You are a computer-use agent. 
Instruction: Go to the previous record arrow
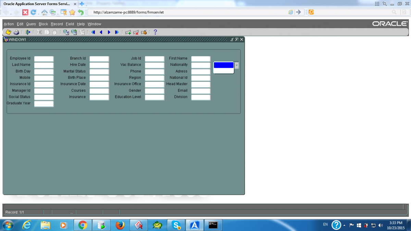101,32
